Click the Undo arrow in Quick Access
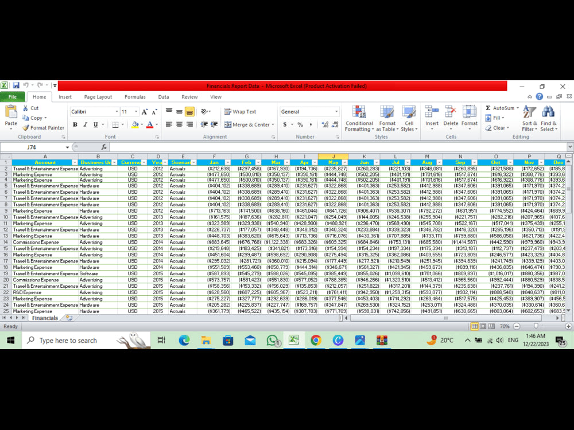This screenshot has height=430, width=574. [26, 85]
